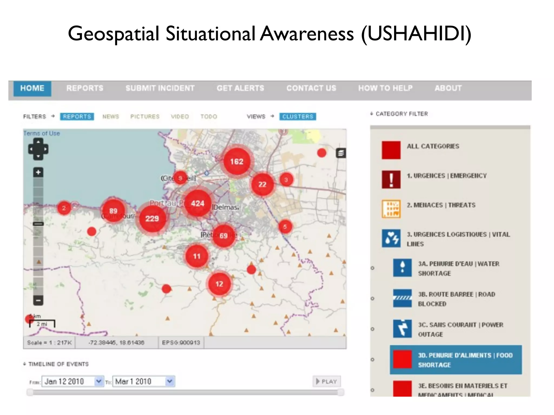Toggle the Video filter
Image resolution: width=554 pixels, height=415 pixels.
point(180,116)
